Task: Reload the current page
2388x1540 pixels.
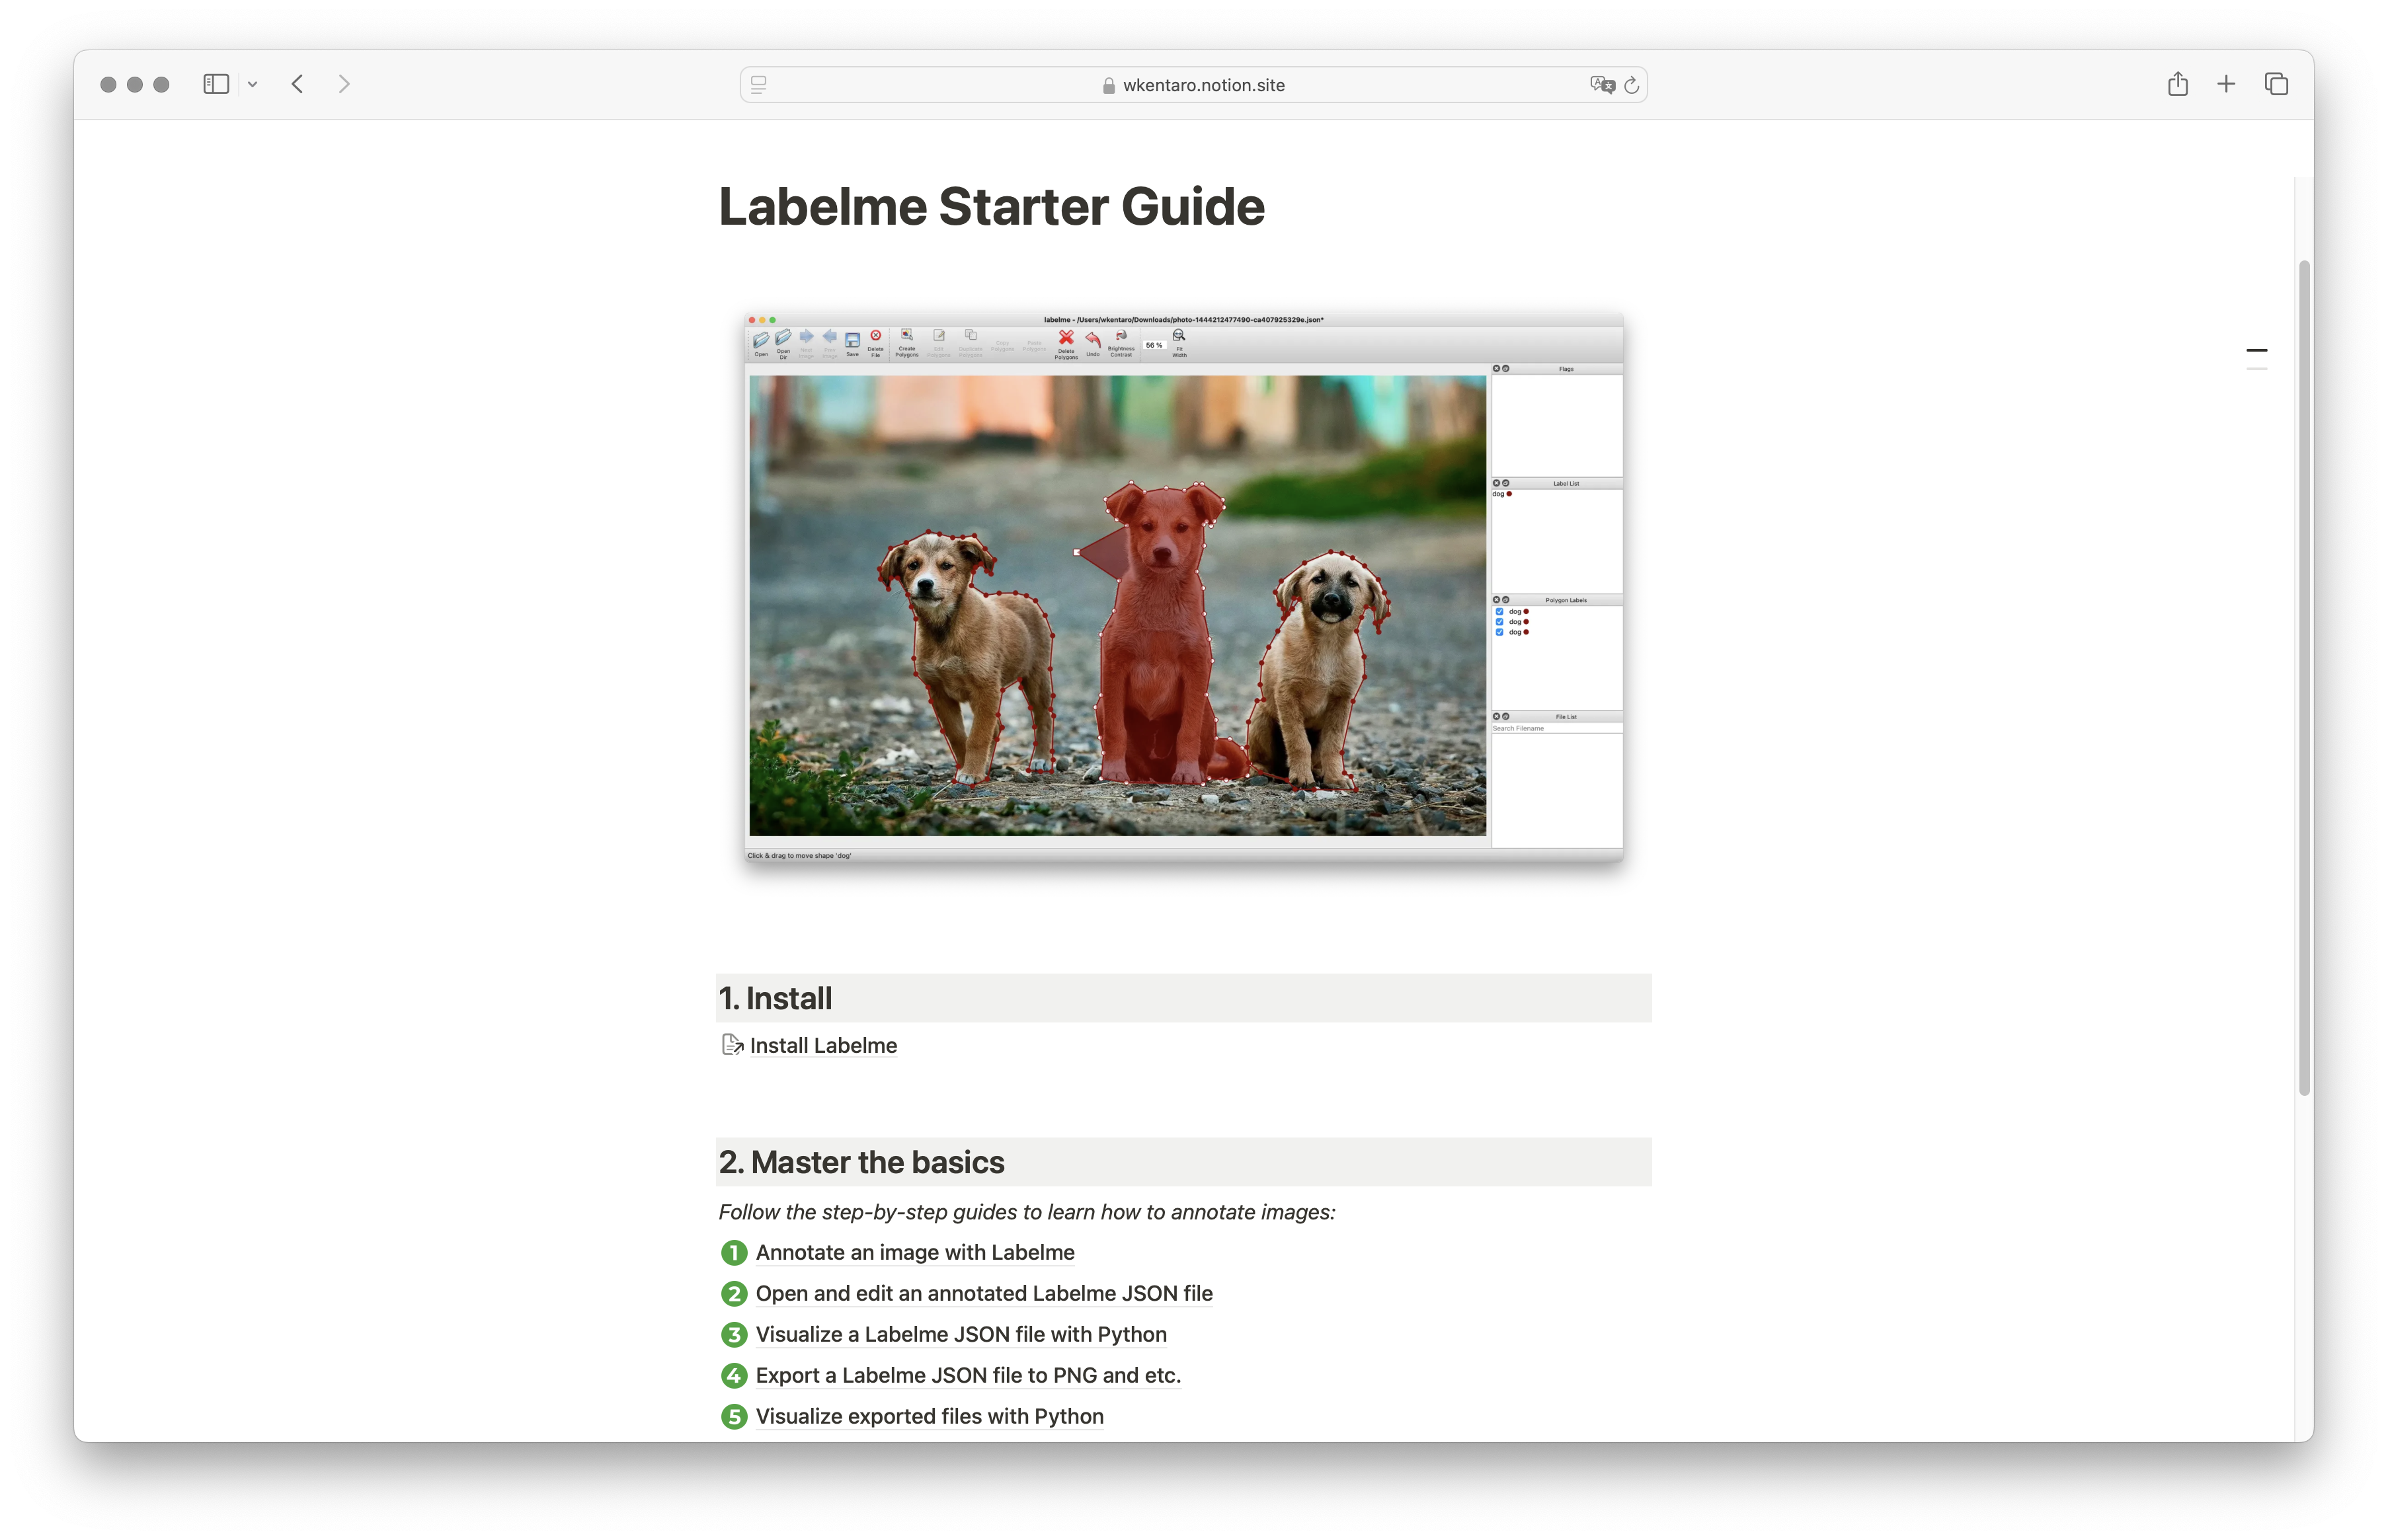Action: click(1631, 85)
